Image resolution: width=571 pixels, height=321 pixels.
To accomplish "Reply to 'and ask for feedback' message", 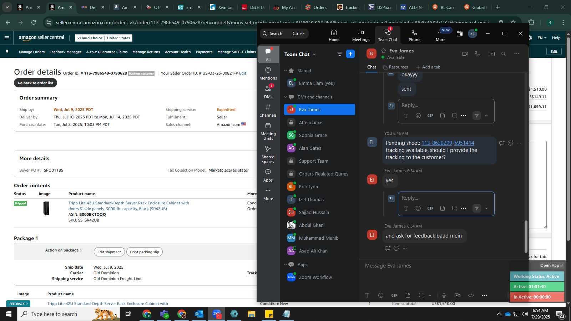I will [388, 248].
